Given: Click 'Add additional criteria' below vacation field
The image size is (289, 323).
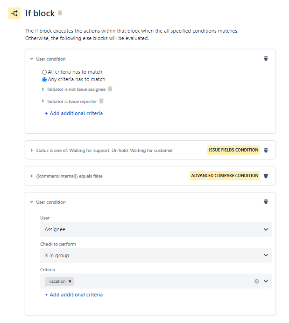Looking at the screenshot, I should [x=74, y=295].
